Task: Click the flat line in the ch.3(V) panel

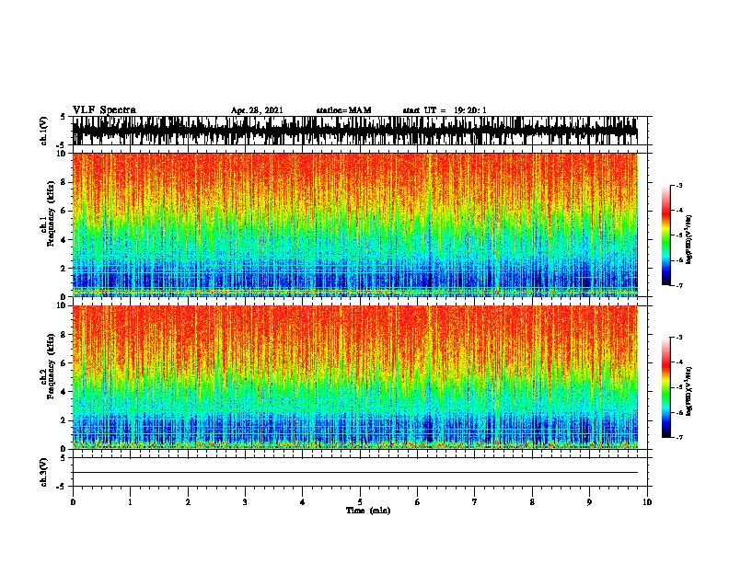Action: (355, 473)
